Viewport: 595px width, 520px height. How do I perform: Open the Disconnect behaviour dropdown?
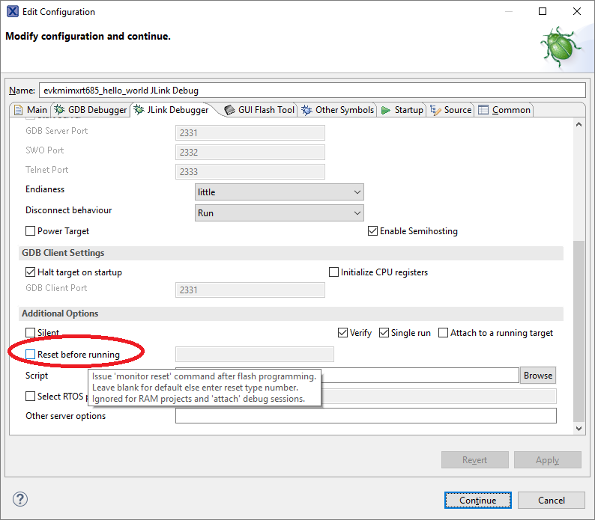pos(279,213)
